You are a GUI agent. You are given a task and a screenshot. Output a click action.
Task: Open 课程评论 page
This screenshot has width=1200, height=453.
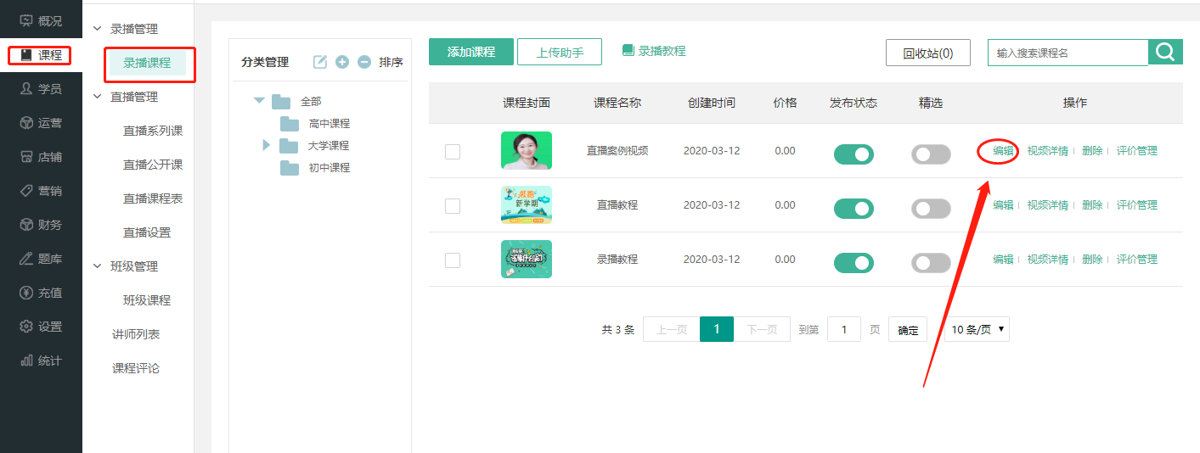tap(136, 368)
